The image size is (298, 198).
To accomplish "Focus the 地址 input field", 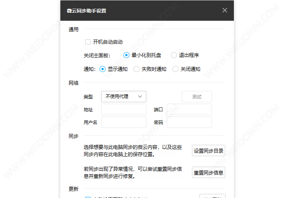I will (x=124, y=109).
